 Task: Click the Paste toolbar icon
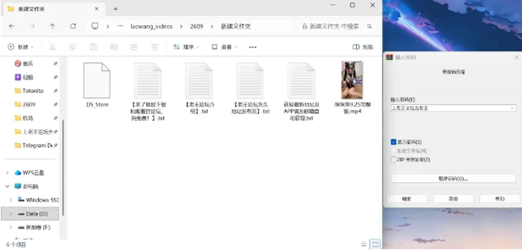[x=93, y=47]
